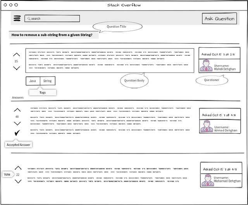The width and height of the screenshot is (248, 205).
Task: Select the Java tag
Action: (x=33, y=81)
